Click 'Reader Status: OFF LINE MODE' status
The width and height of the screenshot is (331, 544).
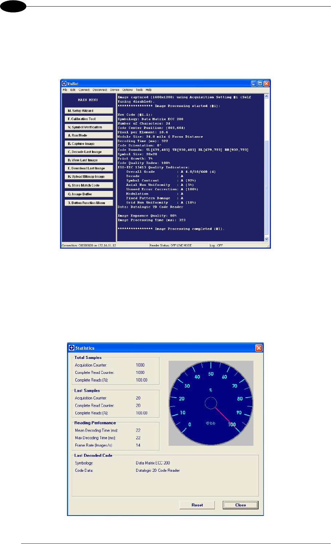pyautogui.click(x=170, y=245)
